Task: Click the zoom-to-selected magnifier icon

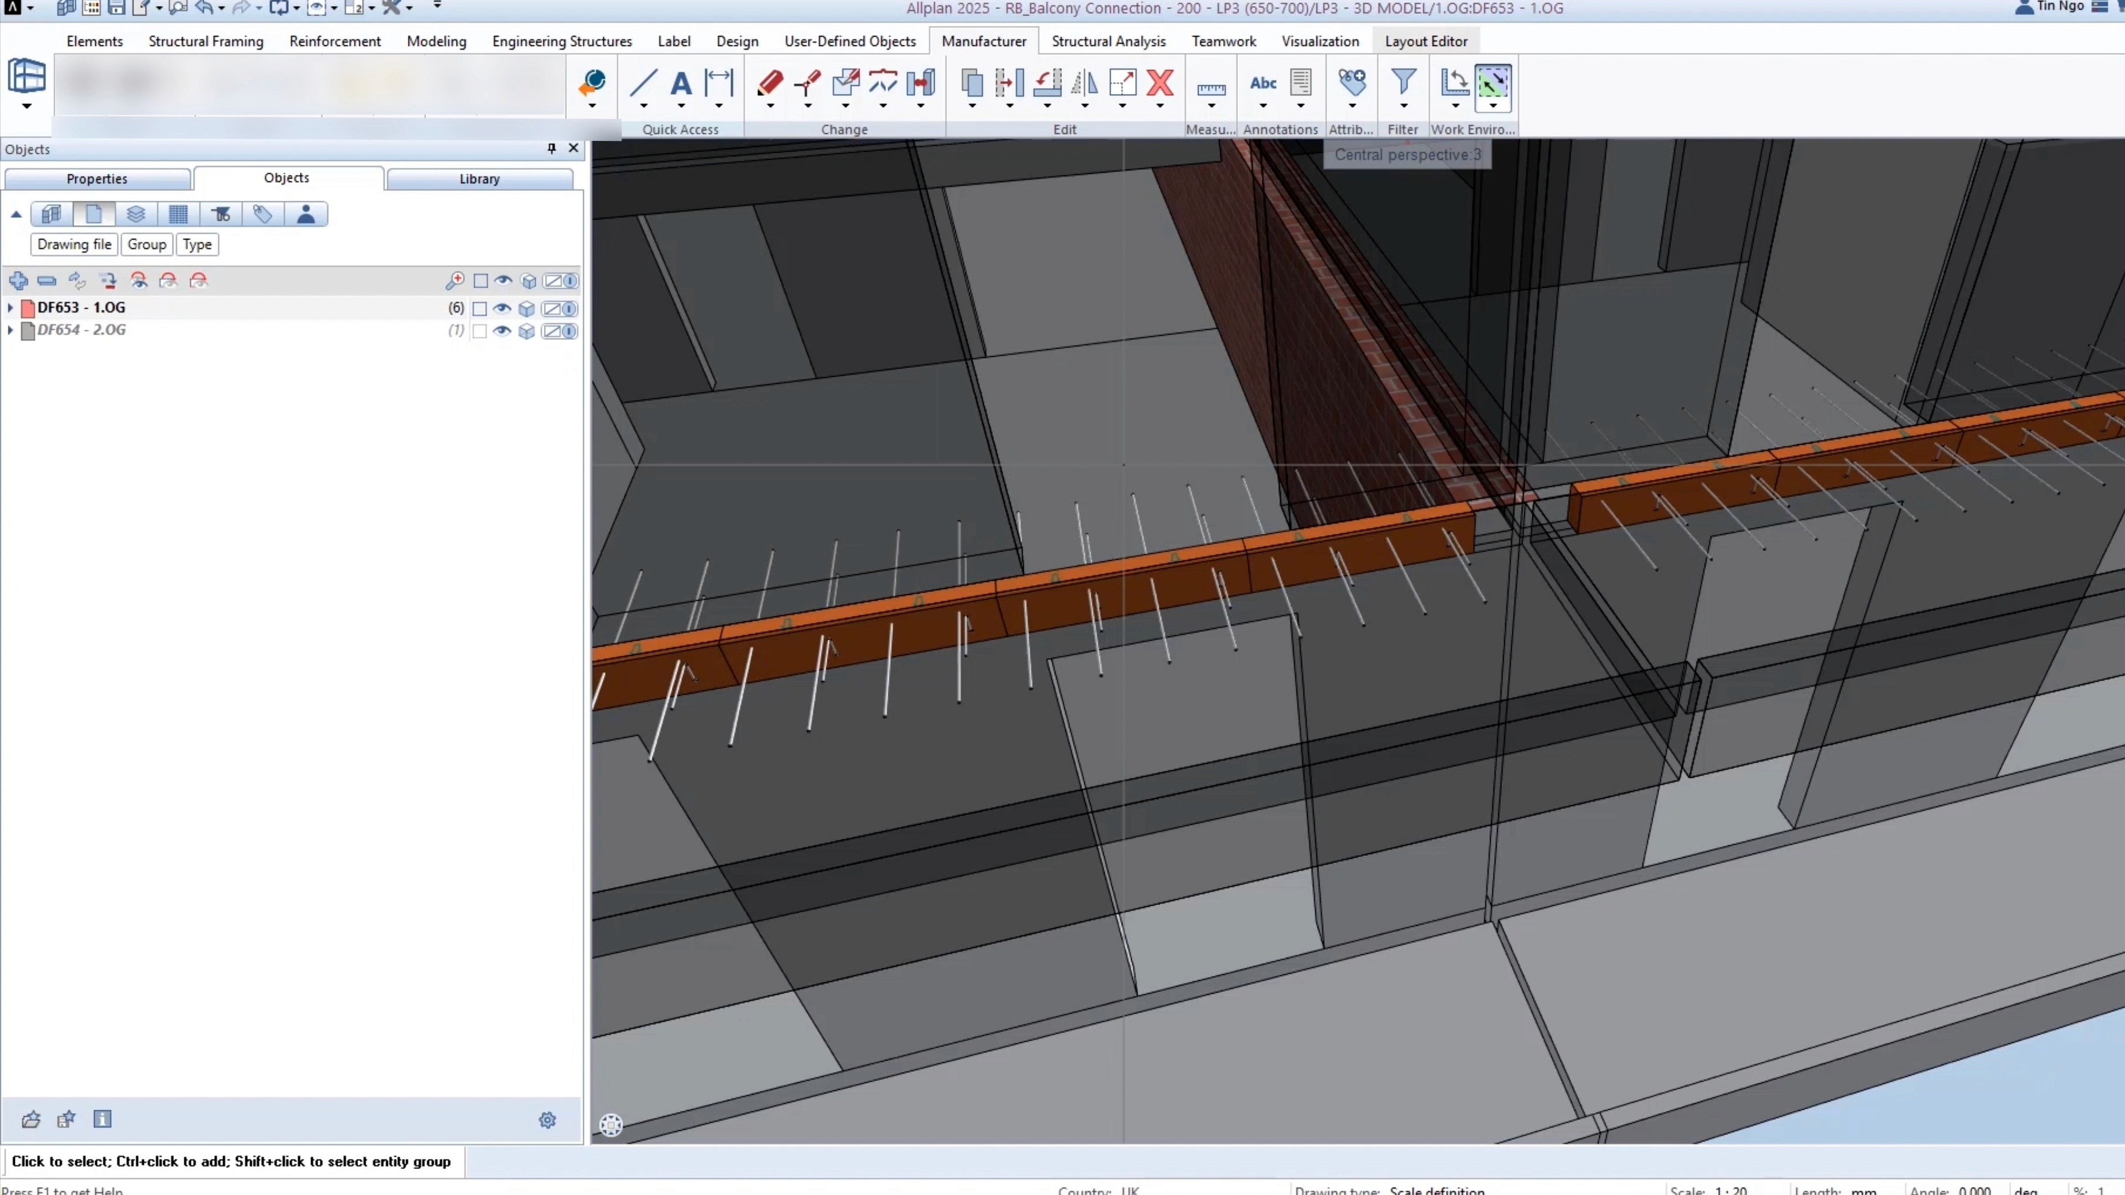Action: coord(454,281)
